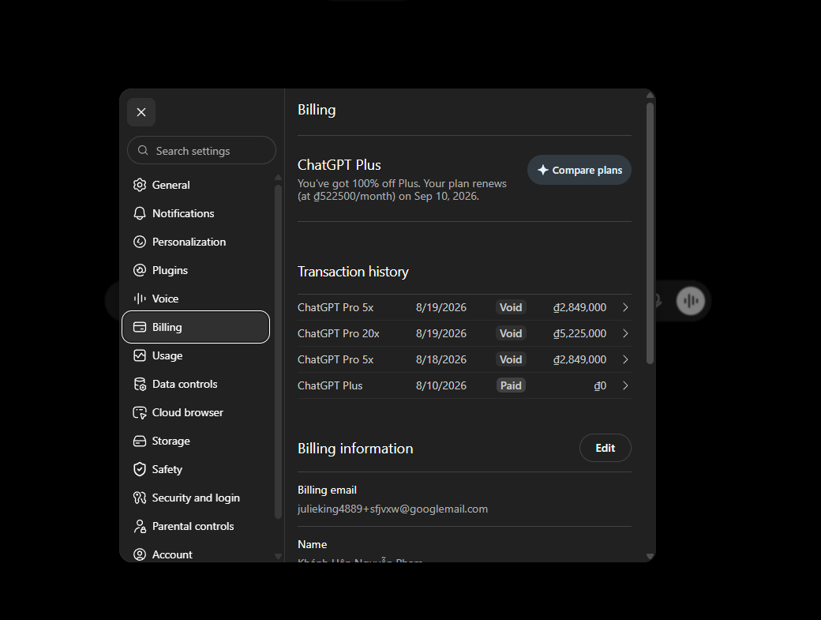The width and height of the screenshot is (821, 620).
Task: Click the sidebar scroll up arrow
Action: (278, 178)
